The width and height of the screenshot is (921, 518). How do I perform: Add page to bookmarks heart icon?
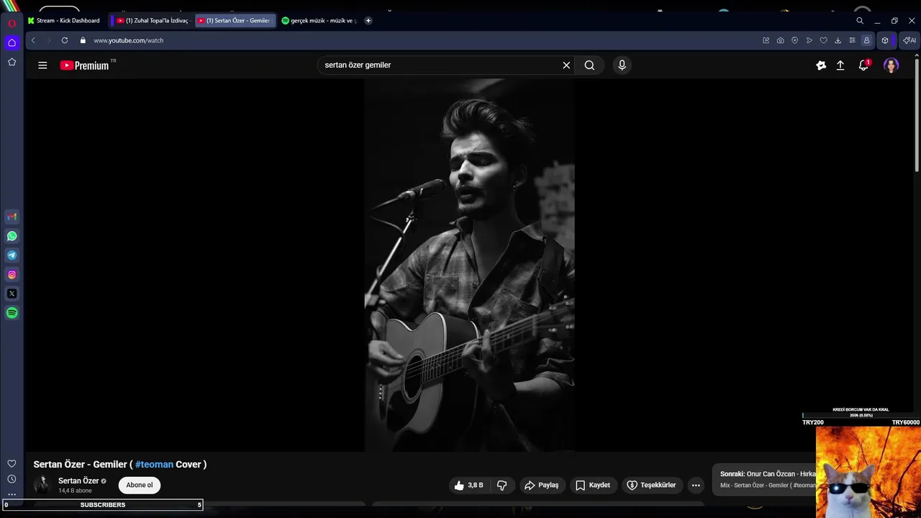pyautogui.click(x=824, y=41)
